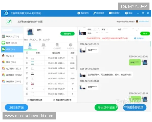The image size is (152, 122).
Task: Open the QQ图片 (532) category
Action: click(x=12, y=69)
